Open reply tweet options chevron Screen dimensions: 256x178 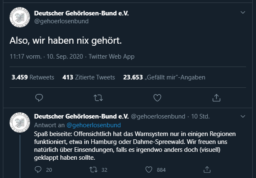click(x=243, y=116)
